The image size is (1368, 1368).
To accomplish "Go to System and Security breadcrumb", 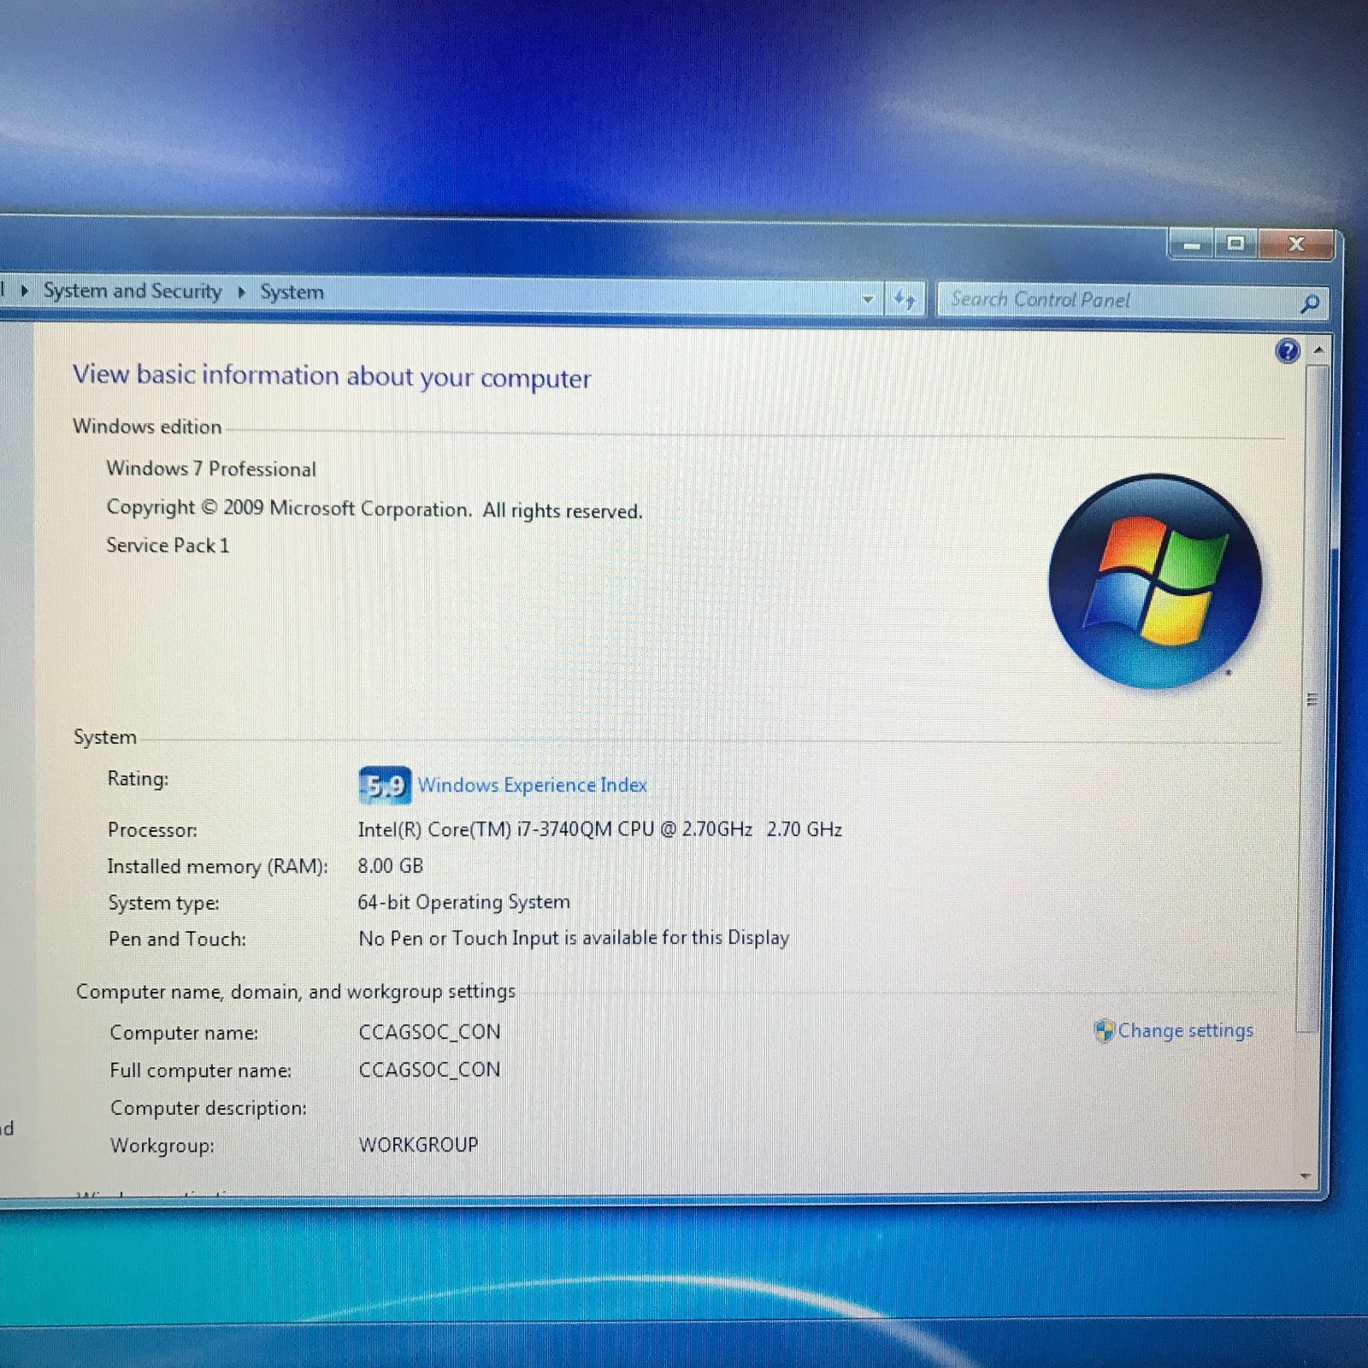I will (133, 291).
